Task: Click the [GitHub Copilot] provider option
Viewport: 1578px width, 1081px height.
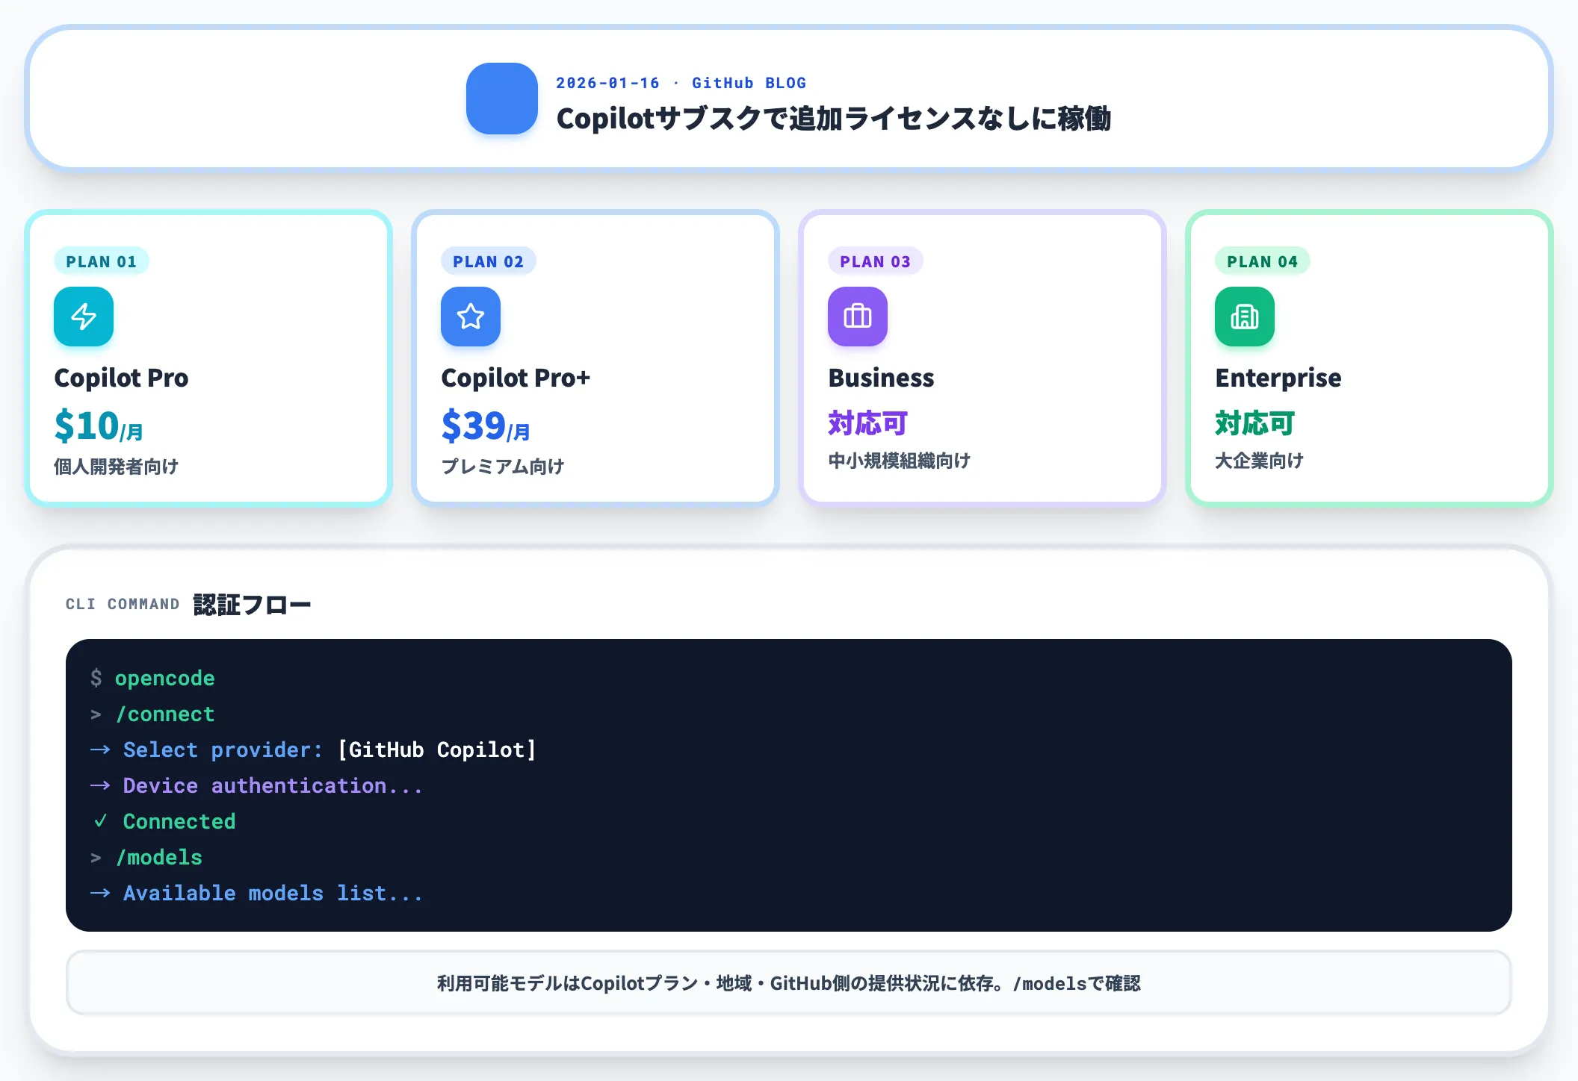Action: 436,750
